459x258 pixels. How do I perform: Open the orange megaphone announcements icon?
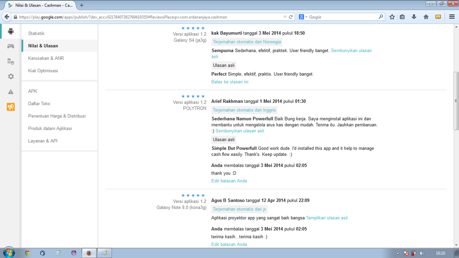pos(11,107)
